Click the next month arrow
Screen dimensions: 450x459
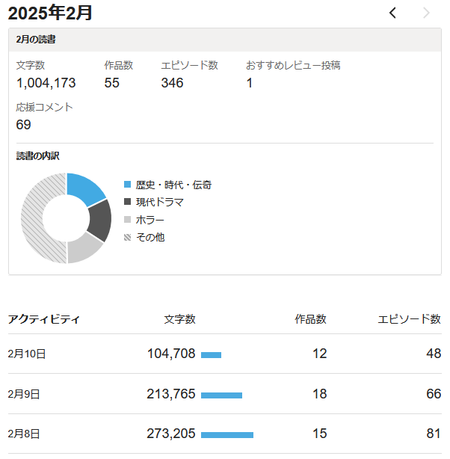pyautogui.click(x=427, y=13)
